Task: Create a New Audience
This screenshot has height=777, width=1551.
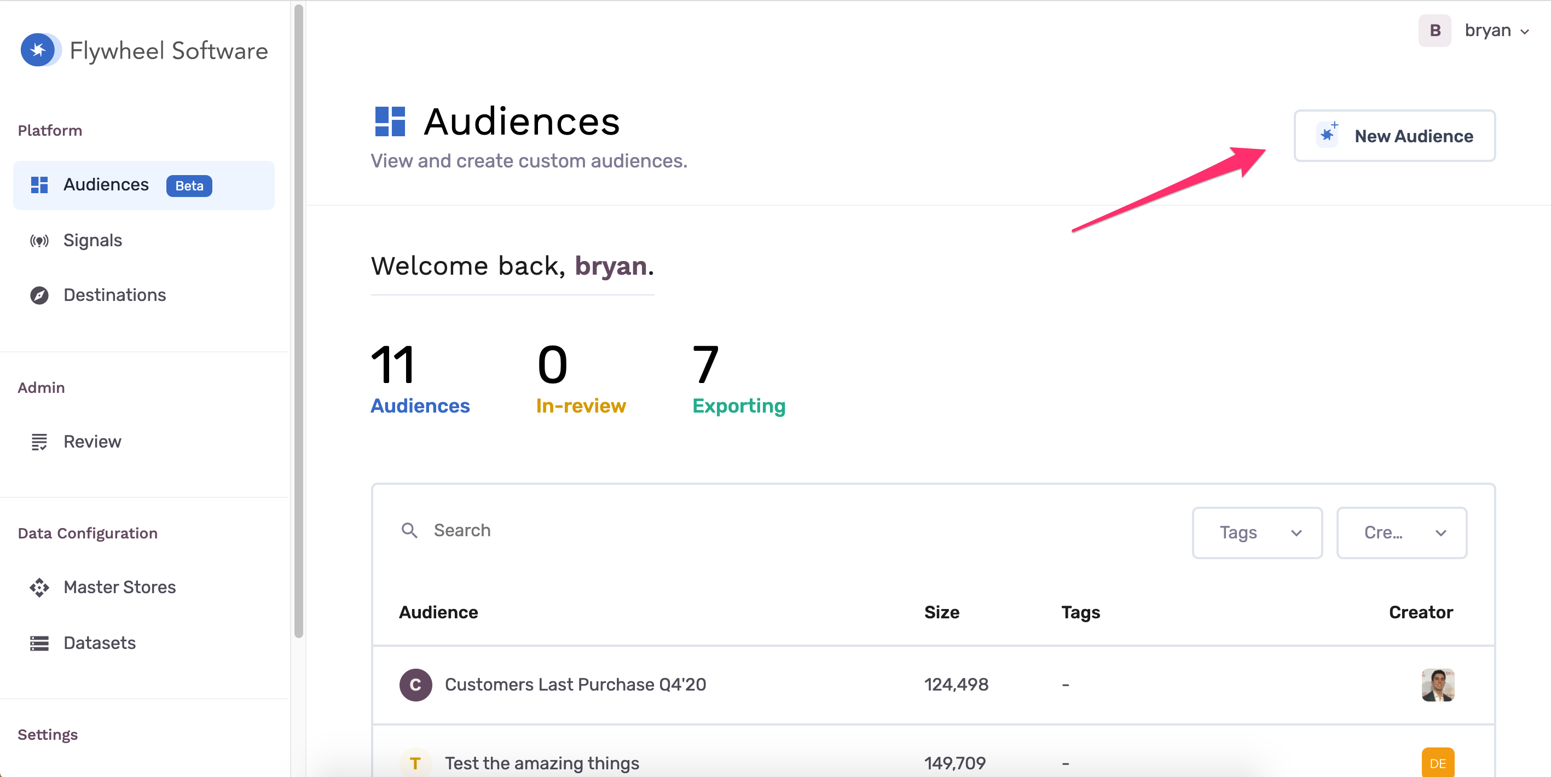Action: coord(1394,135)
